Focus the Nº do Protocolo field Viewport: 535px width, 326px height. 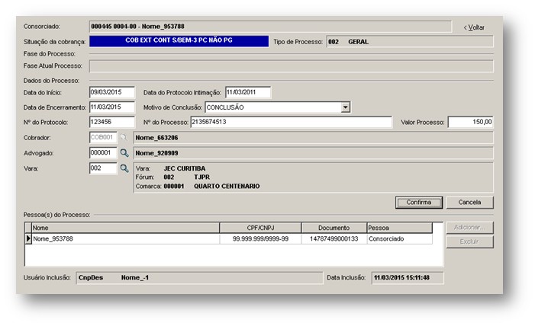coord(112,122)
